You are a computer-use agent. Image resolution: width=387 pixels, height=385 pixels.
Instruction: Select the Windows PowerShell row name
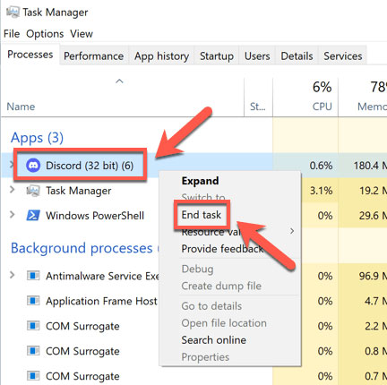pyautogui.click(x=95, y=216)
